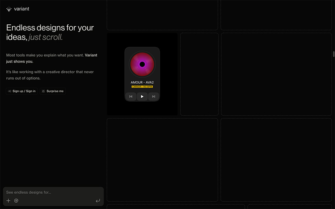Click the sign-in arrow icon
The height and width of the screenshot is (209, 335).
tap(9, 91)
